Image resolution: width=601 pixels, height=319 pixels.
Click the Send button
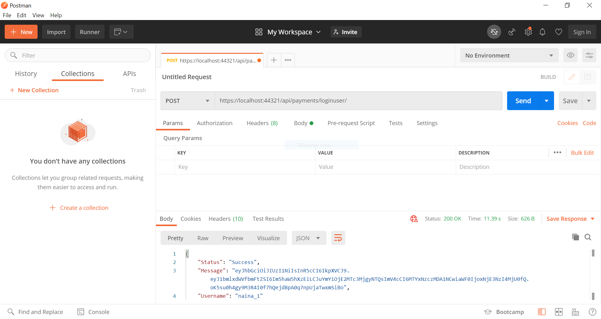523,101
